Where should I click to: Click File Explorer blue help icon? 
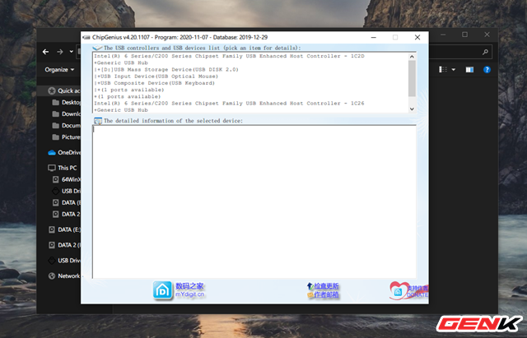[487, 69]
